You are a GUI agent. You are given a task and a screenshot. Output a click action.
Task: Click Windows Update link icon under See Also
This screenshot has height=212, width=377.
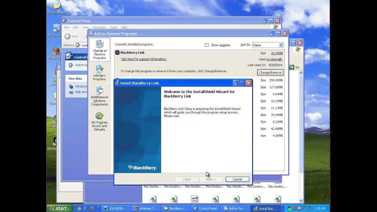click(x=71, y=87)
